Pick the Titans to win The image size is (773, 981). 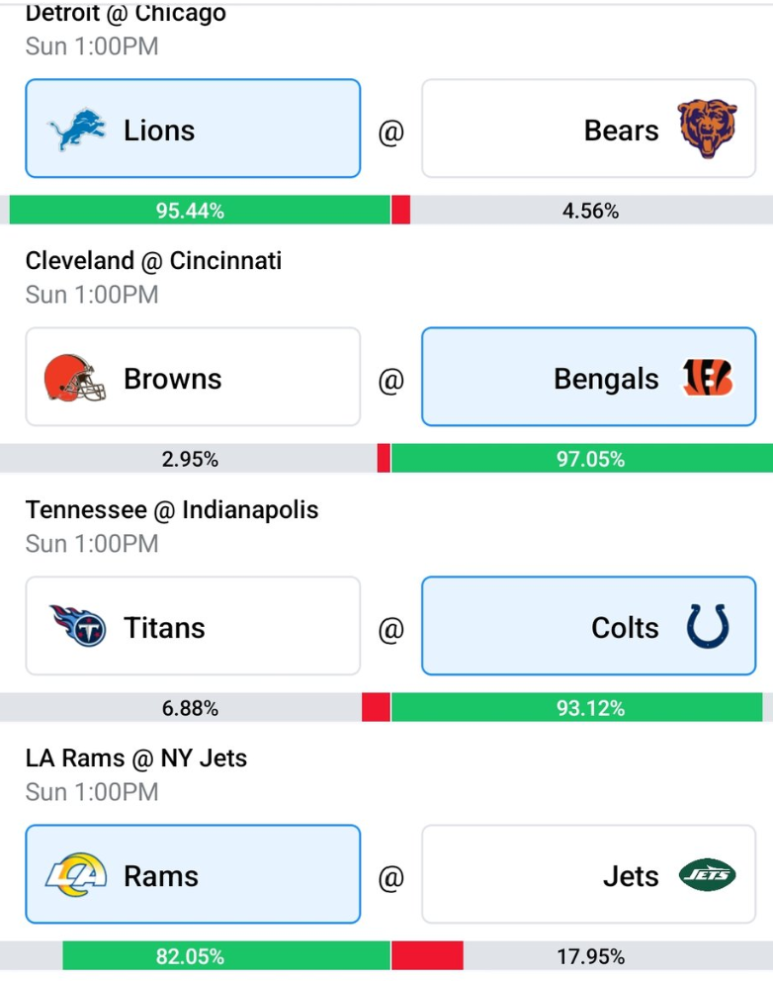click(193, 626)
